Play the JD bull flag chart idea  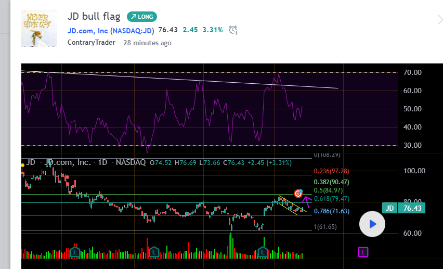click(372, 224)
